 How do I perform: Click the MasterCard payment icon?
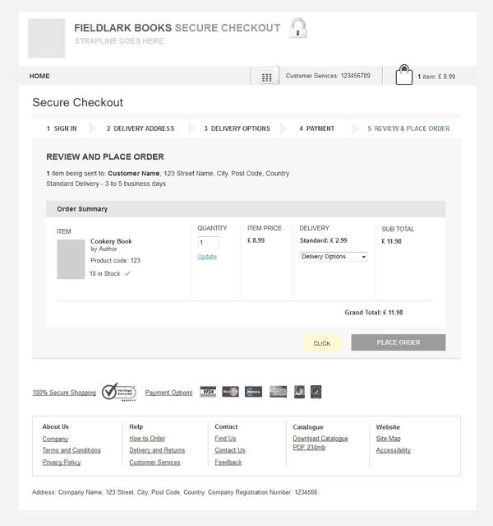230,392
